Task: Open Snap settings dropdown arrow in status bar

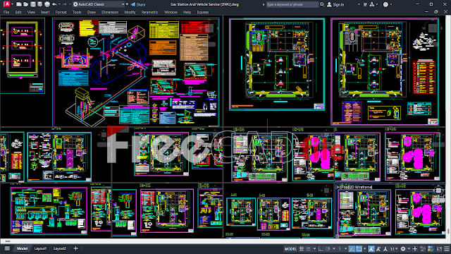Action: [314, 248]
